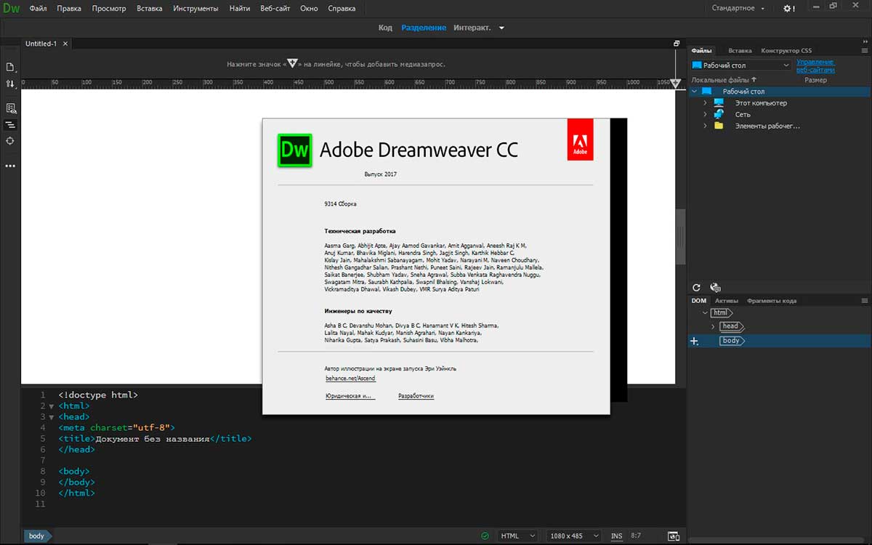Click the Inspect mode crosshair icon

[x=10, y=141]
